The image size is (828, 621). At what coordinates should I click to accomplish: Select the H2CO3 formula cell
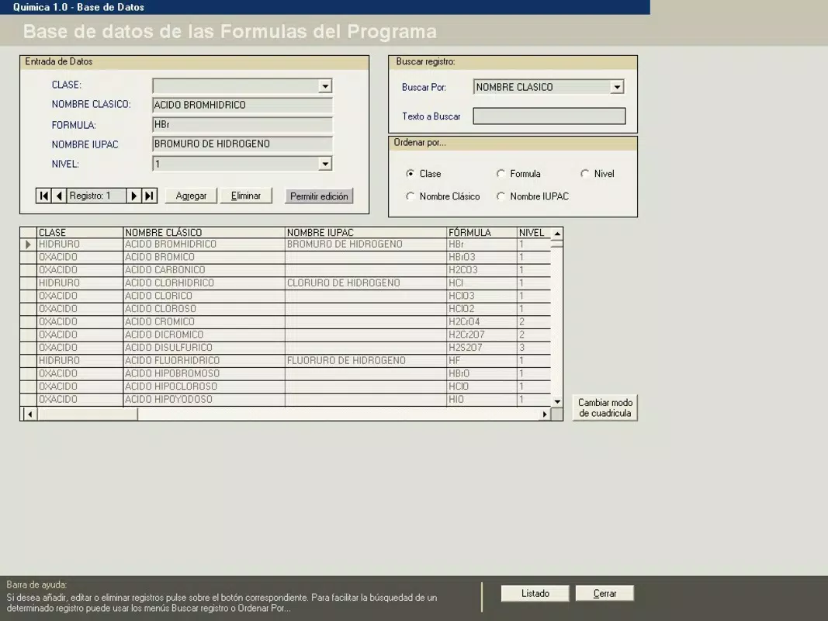click(482, 270)
